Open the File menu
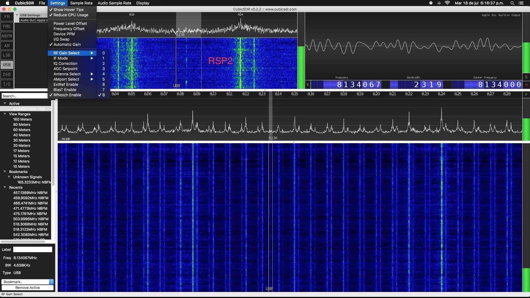Image resolution: width=530 pixels, height=298 pixels. point(42,3)
